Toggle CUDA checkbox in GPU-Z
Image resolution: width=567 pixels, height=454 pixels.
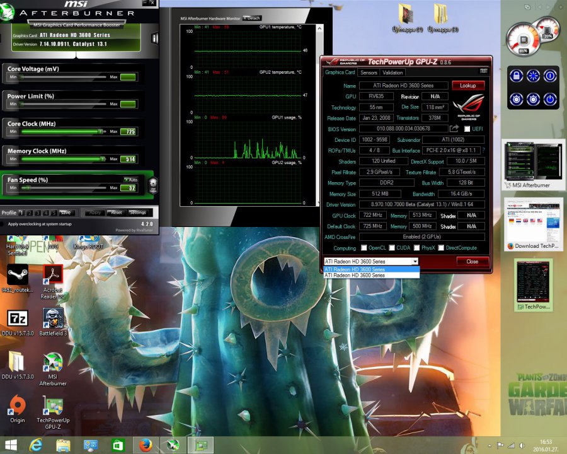[x=392, y=248]
